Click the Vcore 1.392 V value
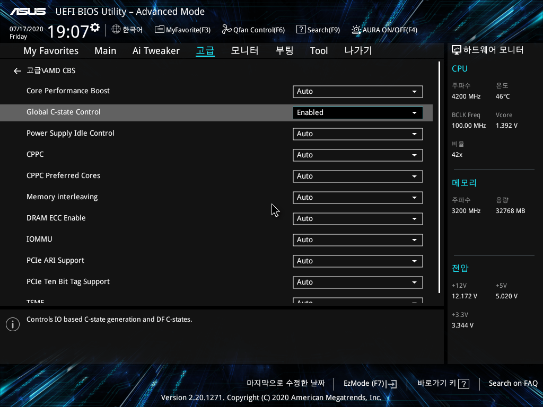 pos(506,126)
